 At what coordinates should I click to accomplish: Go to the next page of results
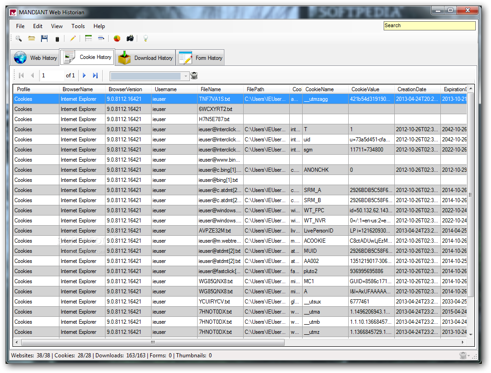[84, 76]
